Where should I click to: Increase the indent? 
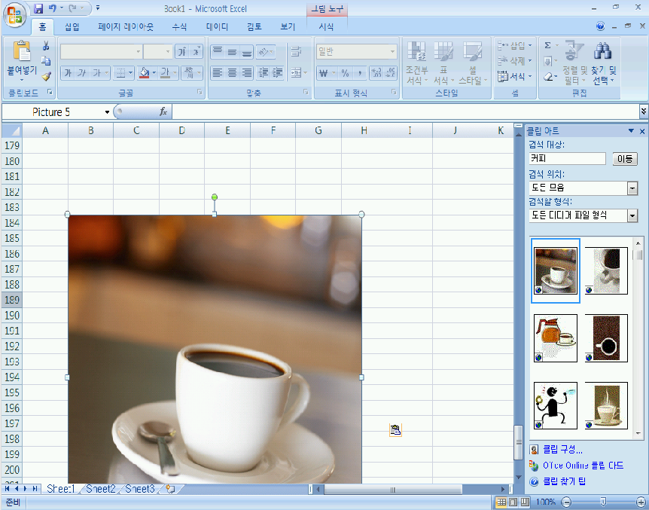(x=278, y=73)
